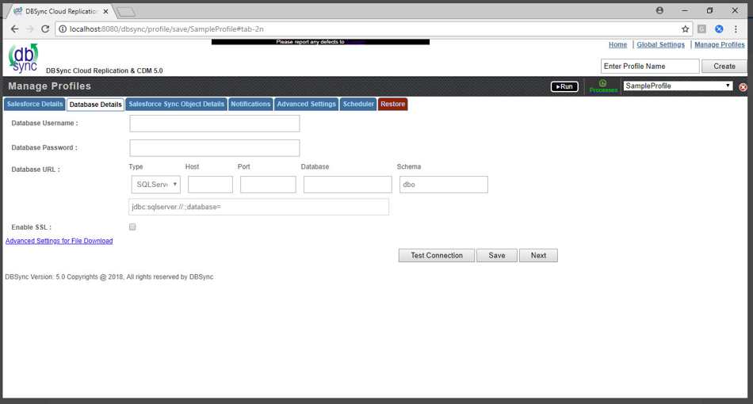Close the DBSync Cloud Replication browser tab
The height and width of the screenshot is (404, 753).
(105, 11)
